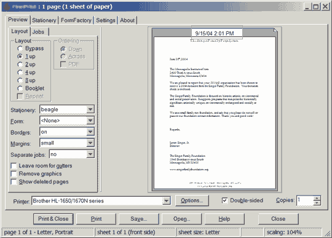
Task: Click the page preview thumbnail
Action: tap(215, 109)
